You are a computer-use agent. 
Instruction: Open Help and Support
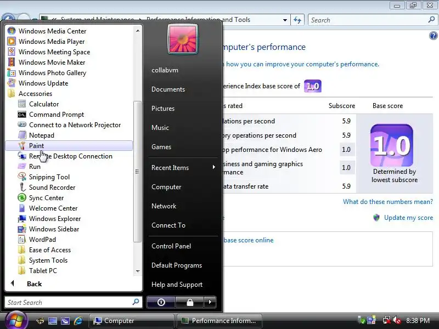[177, 285]
